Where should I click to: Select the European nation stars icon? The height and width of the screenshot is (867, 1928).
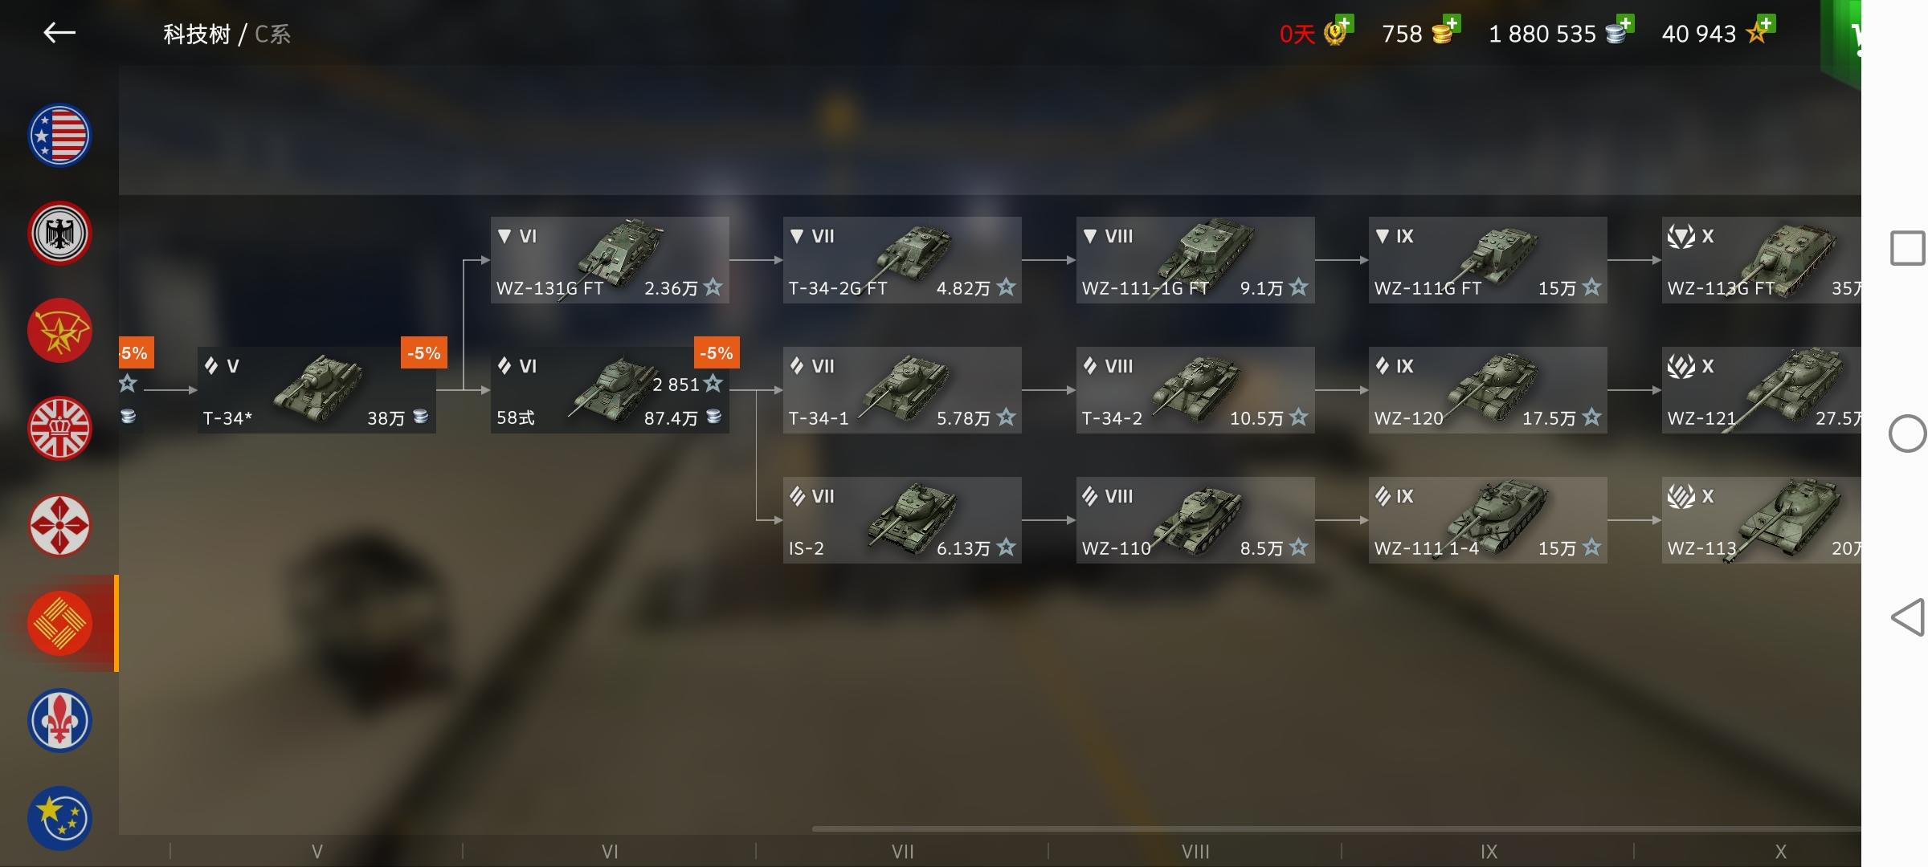(x=59, y=818)
